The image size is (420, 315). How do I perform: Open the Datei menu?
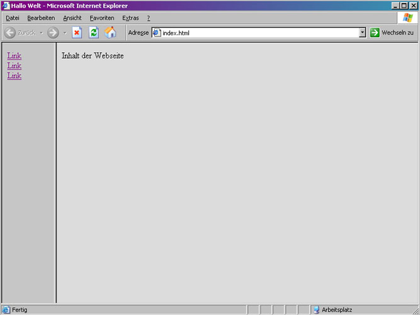click(x=13, y=18)
